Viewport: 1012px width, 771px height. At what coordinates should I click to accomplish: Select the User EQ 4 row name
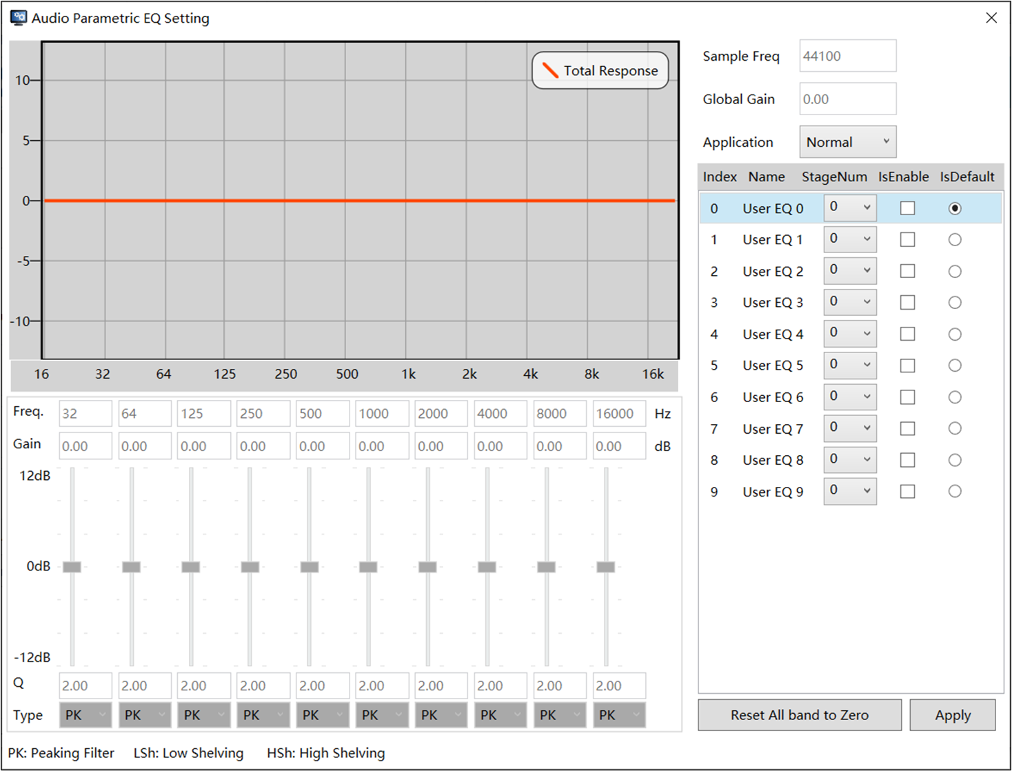tap(773, 334)
